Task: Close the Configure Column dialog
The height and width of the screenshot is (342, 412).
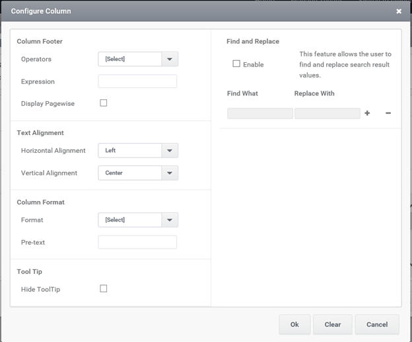Action: 399,11
